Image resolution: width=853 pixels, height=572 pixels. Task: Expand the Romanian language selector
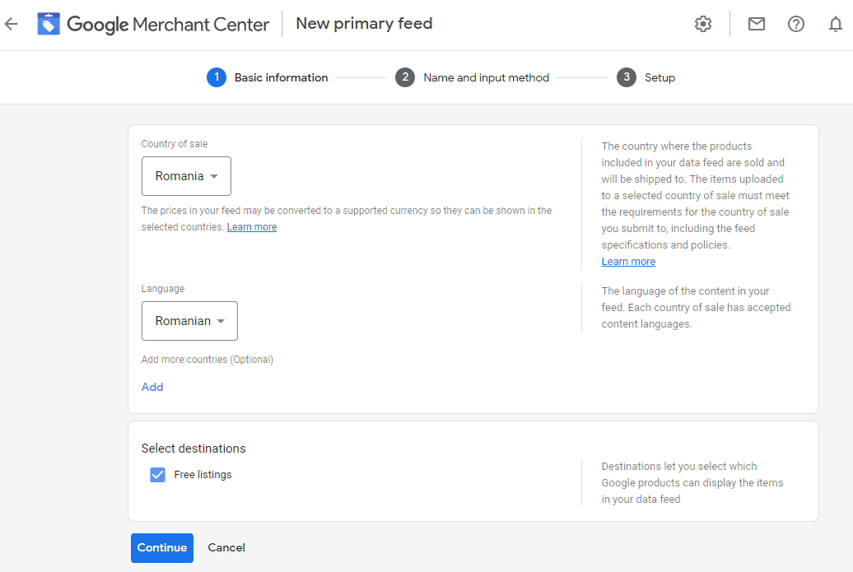(189, 321)
